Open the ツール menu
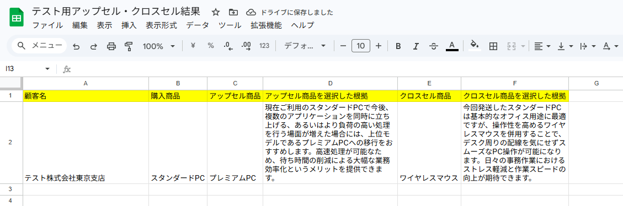This screenshot has height=206, width=623. [x=230, y=25]
